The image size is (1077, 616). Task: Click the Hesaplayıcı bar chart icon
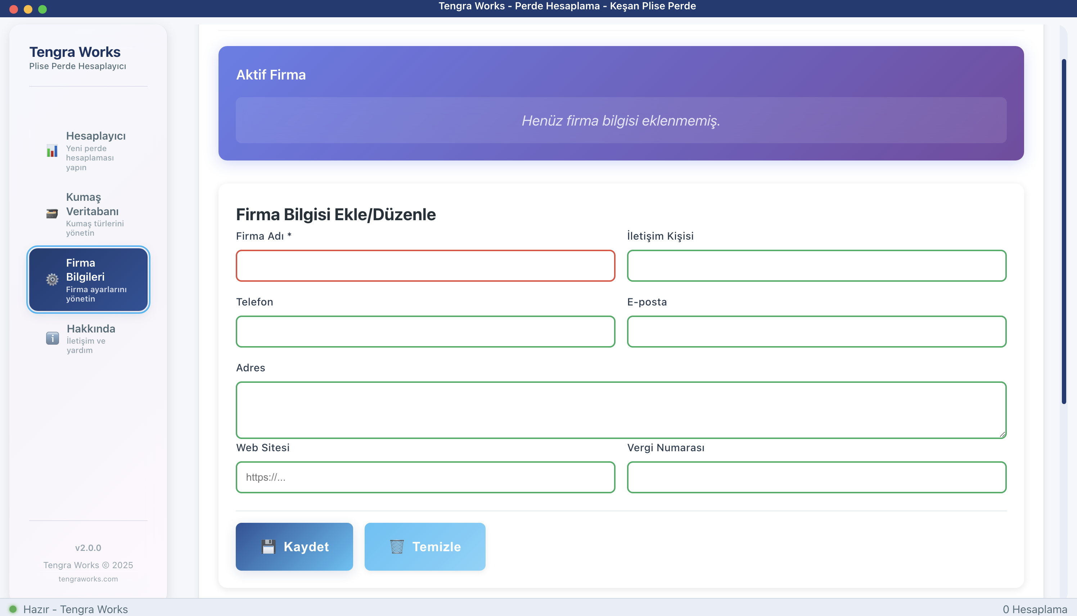pos(52,151)
